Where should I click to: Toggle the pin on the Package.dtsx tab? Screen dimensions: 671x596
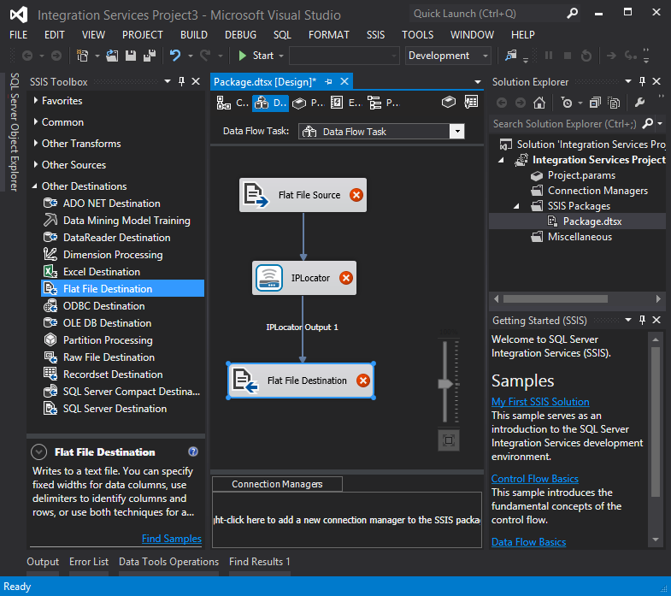coord(329,82)
